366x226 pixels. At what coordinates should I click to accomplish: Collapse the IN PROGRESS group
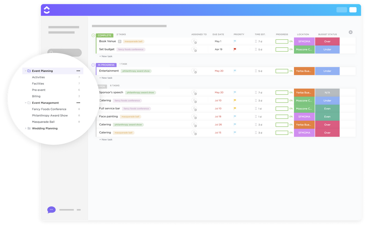coord(93,64)
